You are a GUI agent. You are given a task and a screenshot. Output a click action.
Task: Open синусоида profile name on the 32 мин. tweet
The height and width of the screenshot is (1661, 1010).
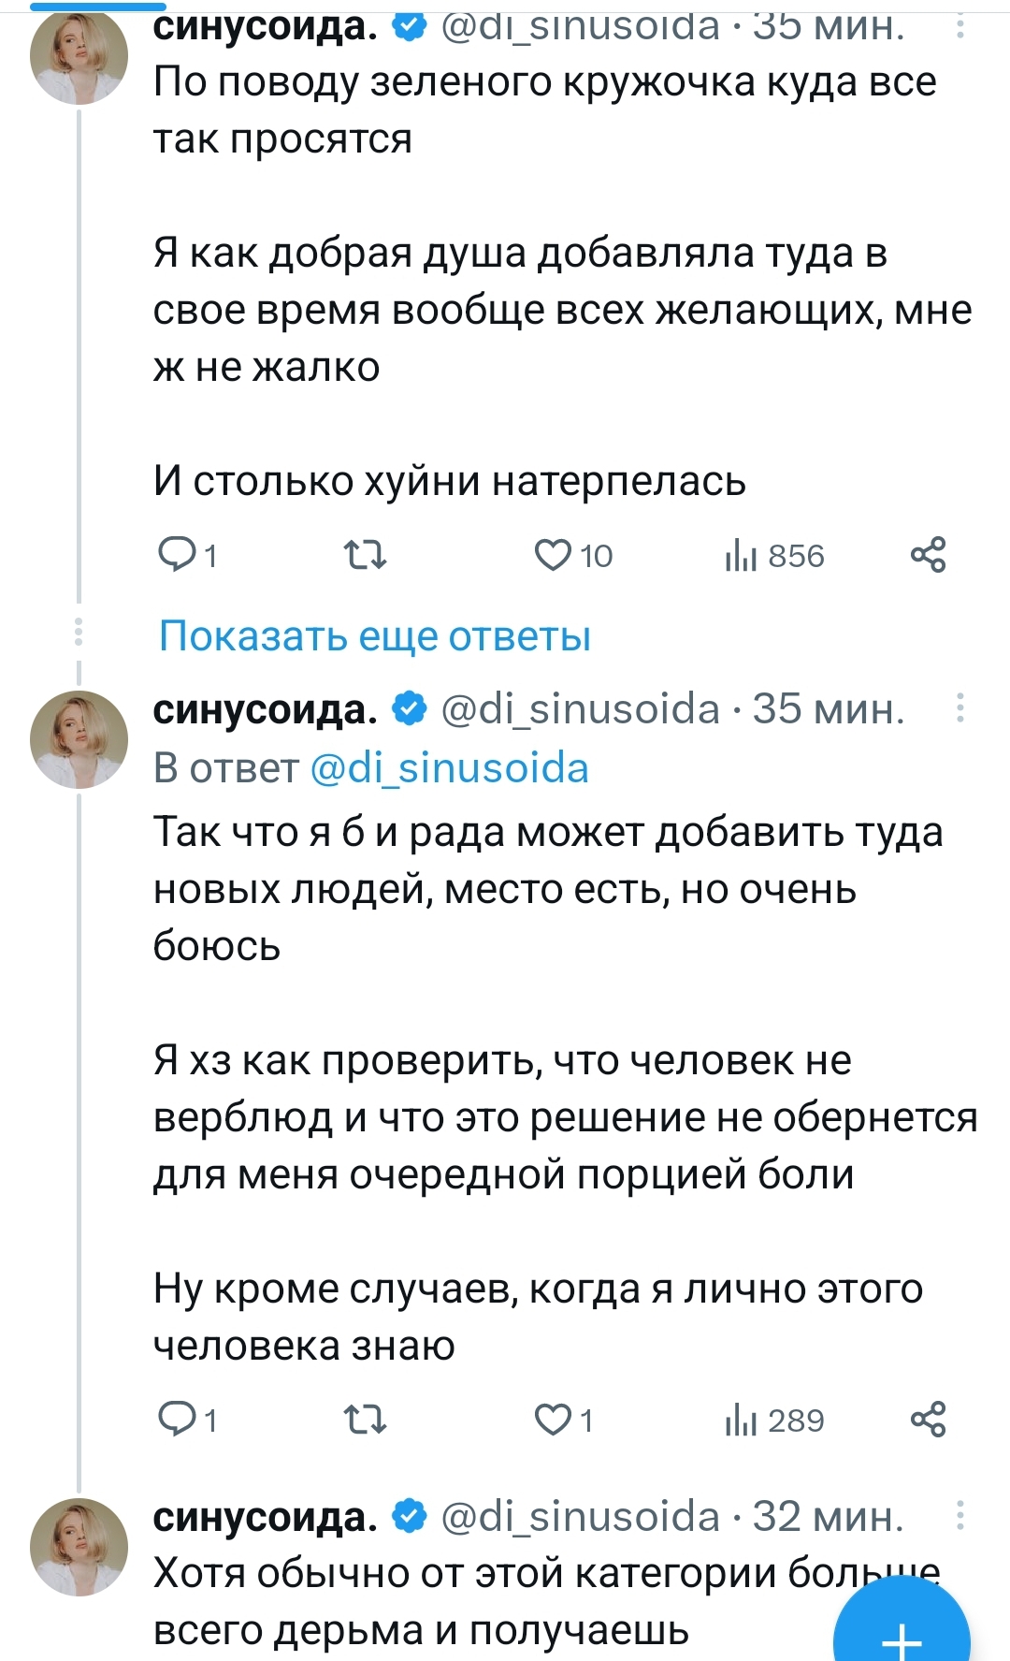[265, 1516]
